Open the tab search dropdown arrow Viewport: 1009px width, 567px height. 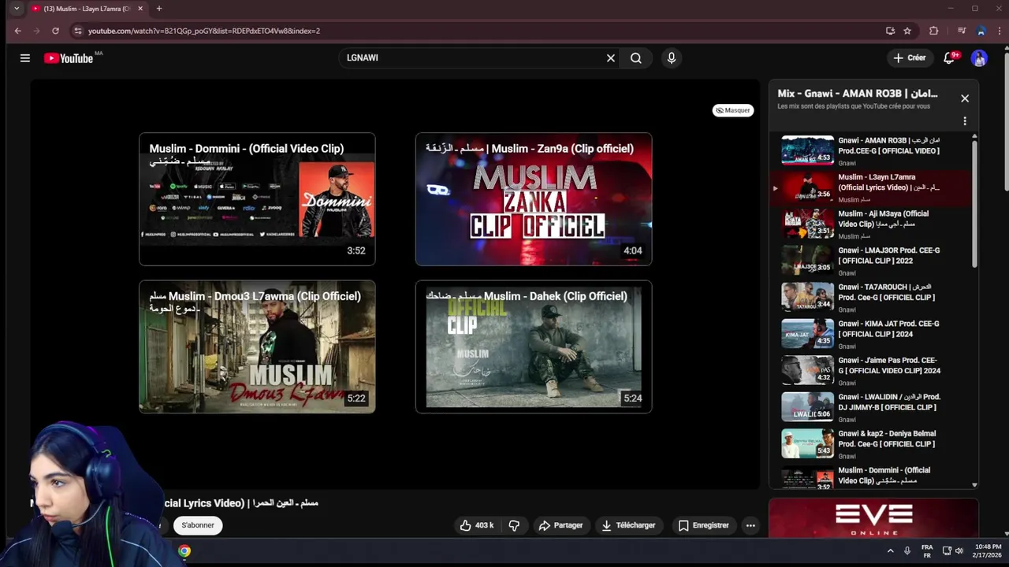[x=17, y=9]
